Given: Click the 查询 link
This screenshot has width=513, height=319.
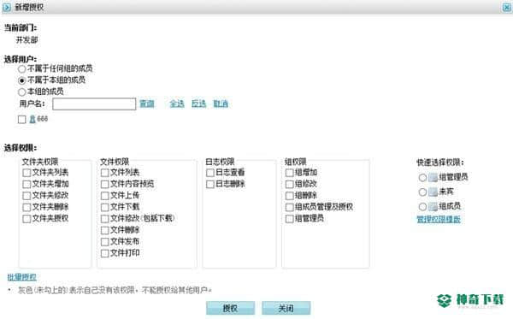Looking at the screenshot, I should [147, 103].
